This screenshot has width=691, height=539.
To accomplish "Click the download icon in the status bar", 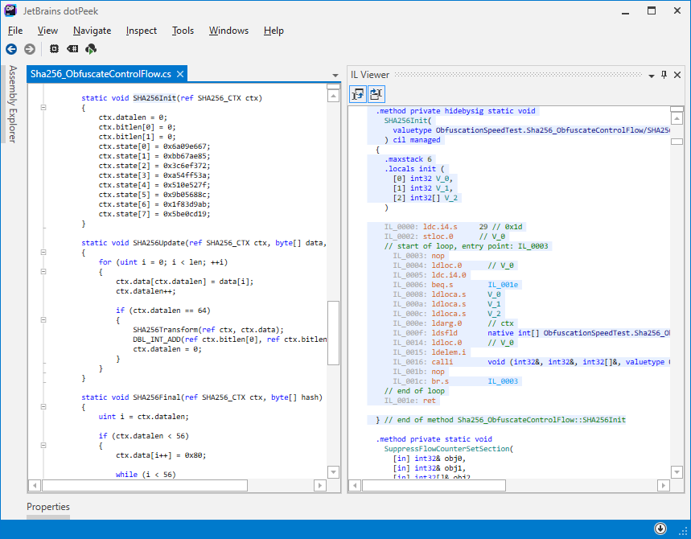I will pos(660,529).
